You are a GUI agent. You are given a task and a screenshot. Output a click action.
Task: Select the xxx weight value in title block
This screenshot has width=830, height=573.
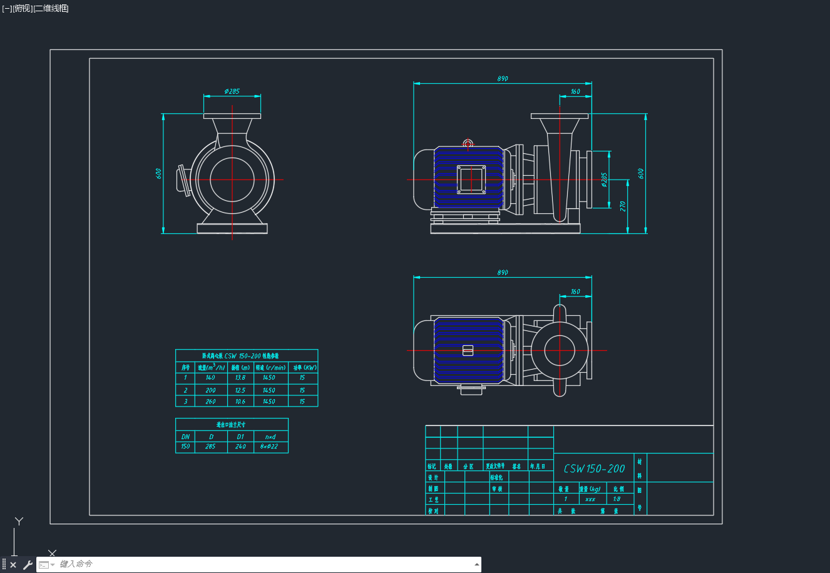point(590,499)
